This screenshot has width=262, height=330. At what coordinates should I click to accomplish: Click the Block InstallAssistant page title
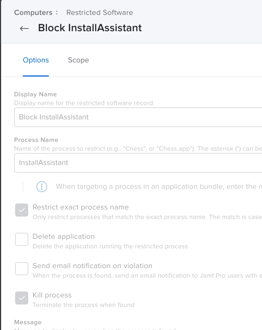click(90, 28)
